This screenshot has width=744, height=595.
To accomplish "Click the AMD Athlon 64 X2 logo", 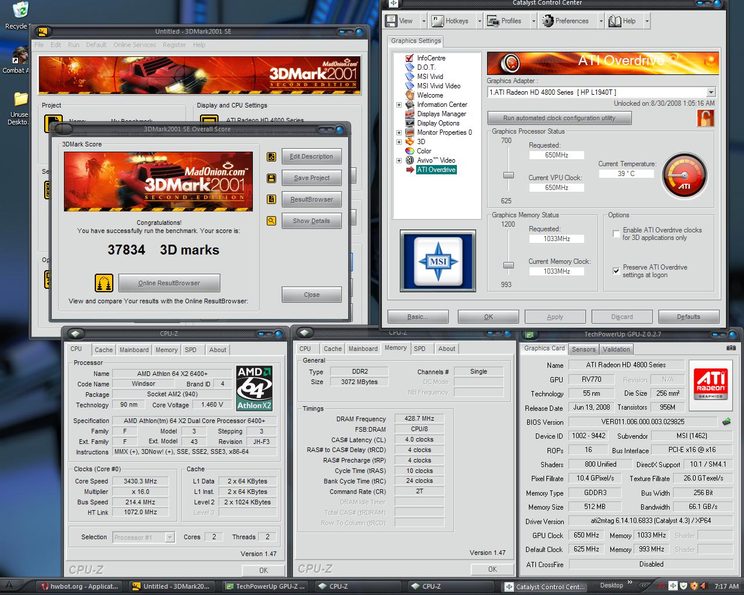I will [x=255, y=388].
